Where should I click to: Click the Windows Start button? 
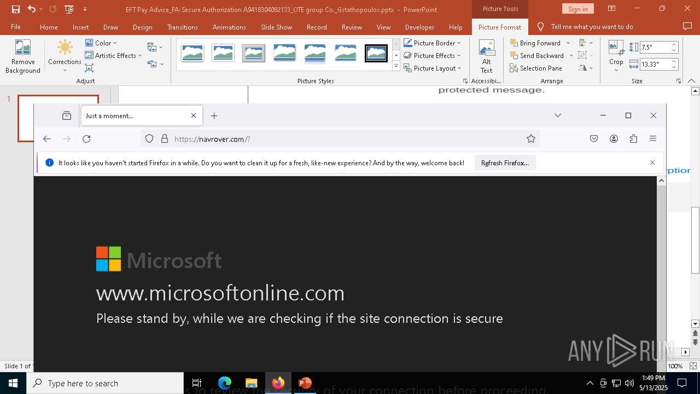pos(13,383)
